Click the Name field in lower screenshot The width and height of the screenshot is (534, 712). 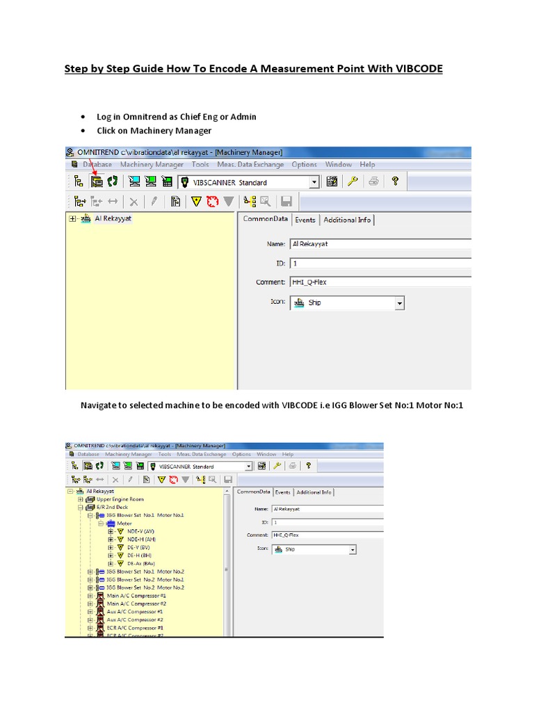[327, 510]
